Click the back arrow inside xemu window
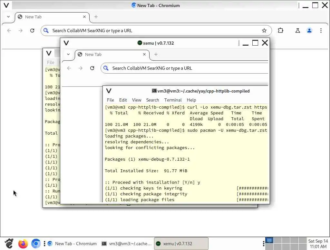This screenshot has width=330, height=250. coord(69,68)
